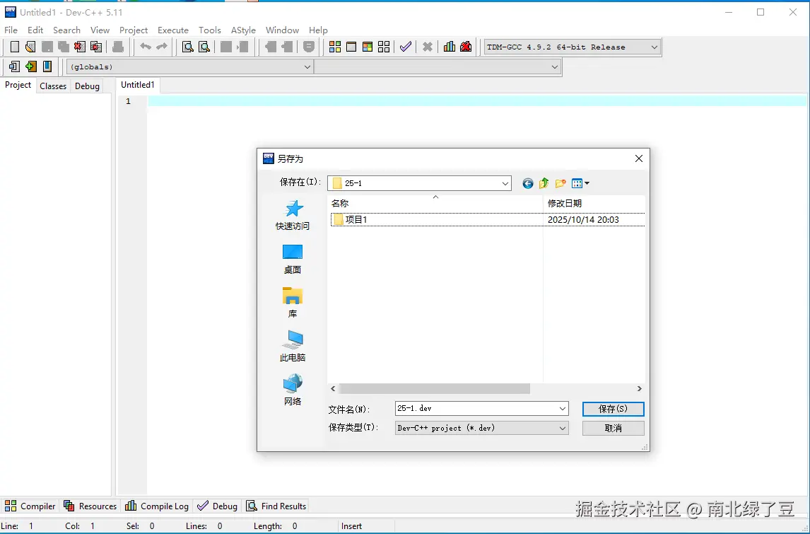The image size is (810, 534).
Task: Open the empty function dropdown beside (globals)
Action: coord(437,66)
